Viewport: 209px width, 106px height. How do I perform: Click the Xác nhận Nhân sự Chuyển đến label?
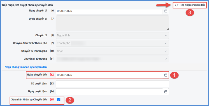click(x=29, y=100)
